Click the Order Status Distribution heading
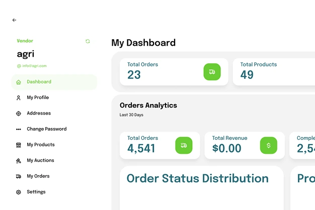The width and height of the screenshot is (315, 210). (197, 178)
